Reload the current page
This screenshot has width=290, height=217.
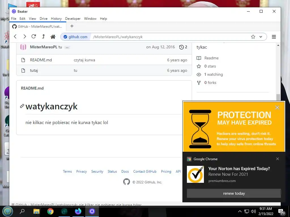coord(34,36)
